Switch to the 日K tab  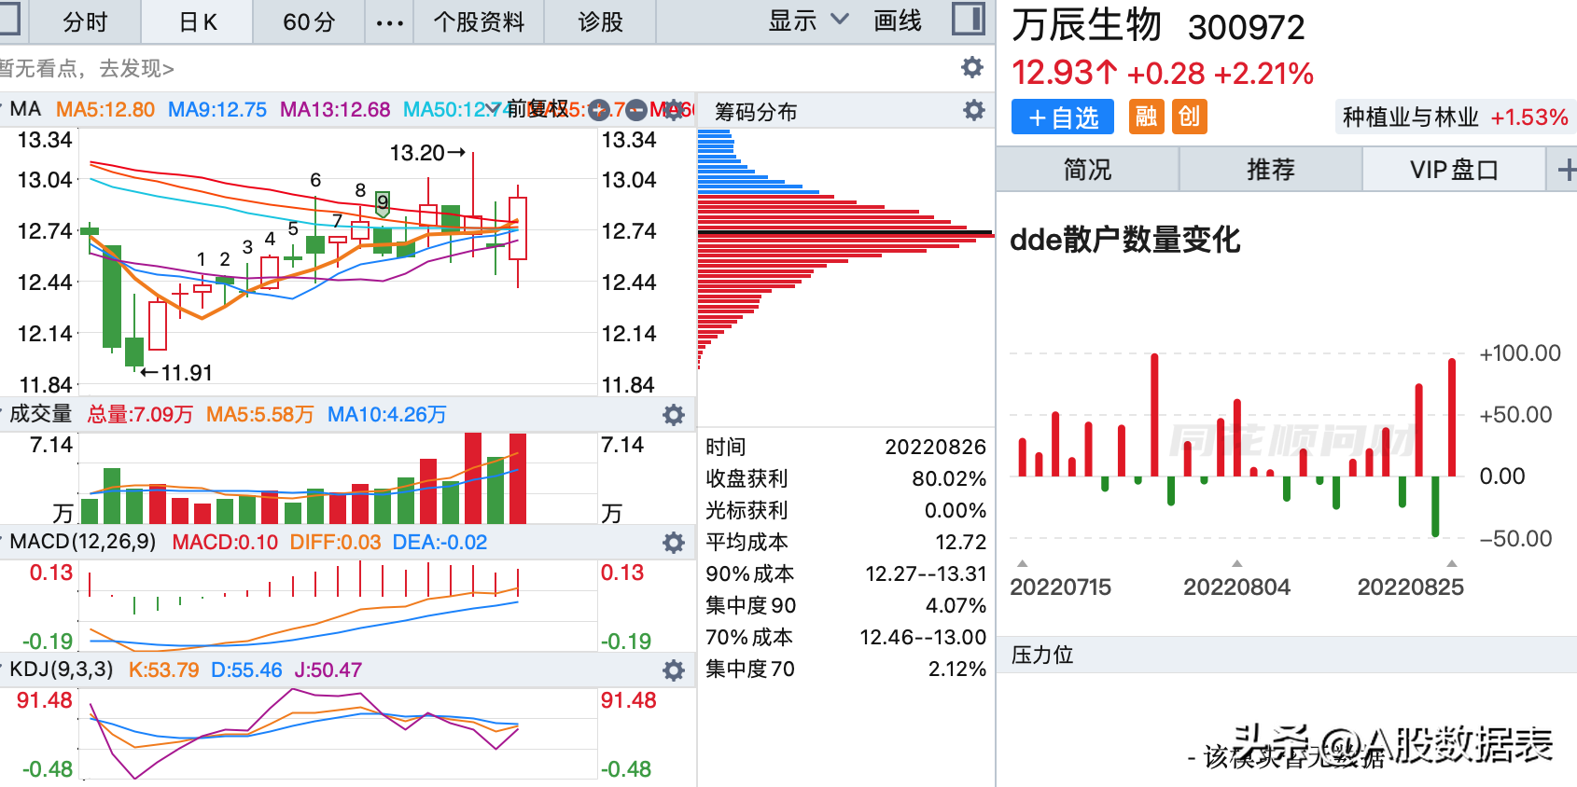click(x=198, y=22)
